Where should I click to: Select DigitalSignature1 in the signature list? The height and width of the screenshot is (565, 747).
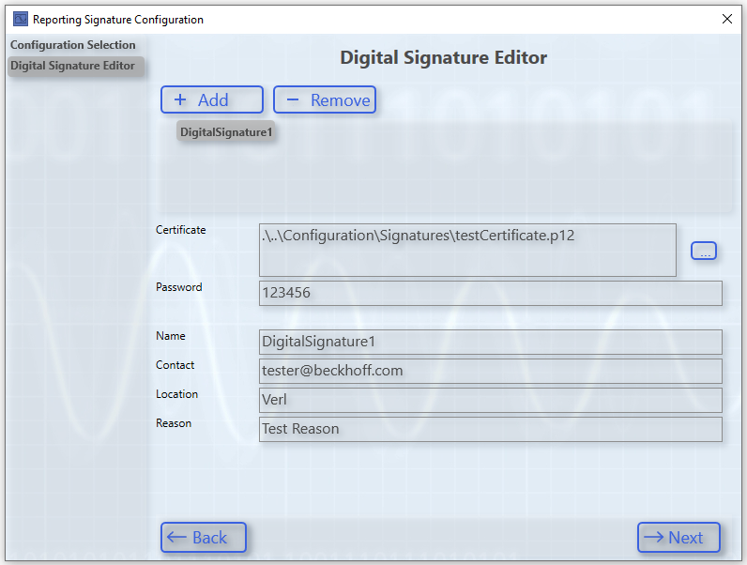pos(226,132)
